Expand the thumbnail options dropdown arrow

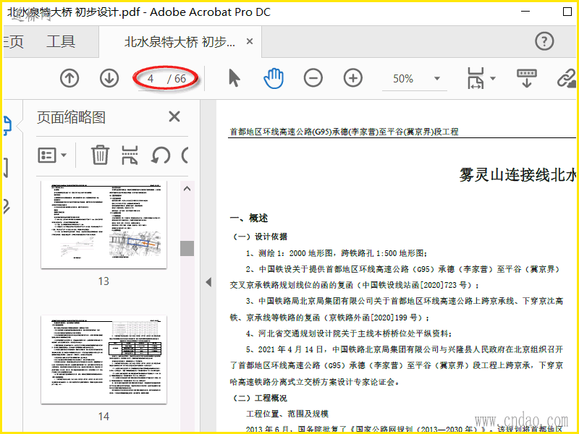64,155
